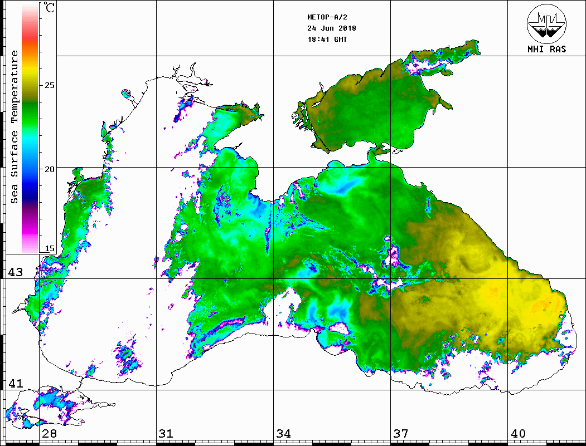Click longitude label 34
Viewport: 586px width, 446px height.
coord(284,434)
